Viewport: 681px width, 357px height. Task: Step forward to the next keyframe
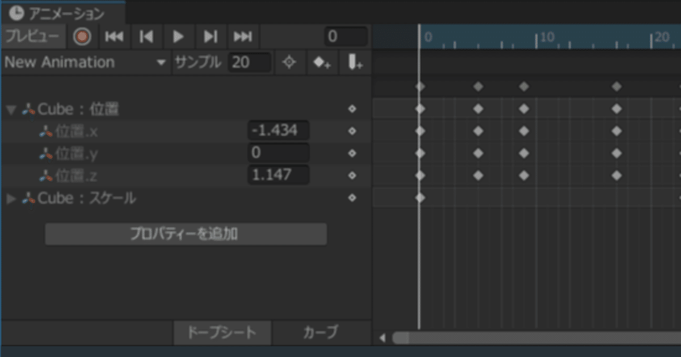point(211,36)
